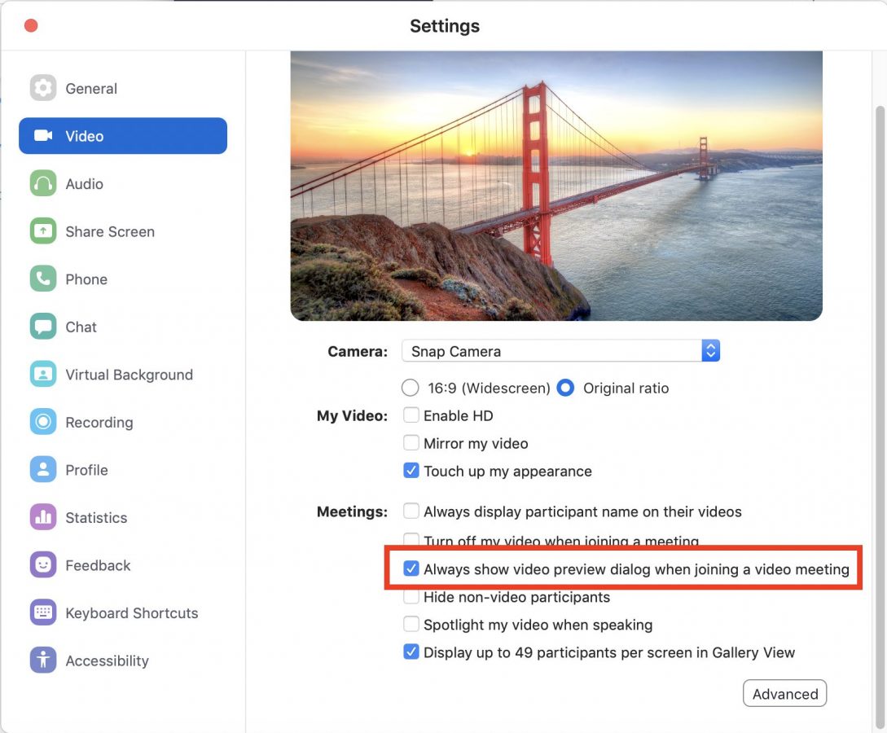Image resolution: width=887 pixels, height=733 pixels.
Task: Click the Accessibility icon
Action: 43,661
